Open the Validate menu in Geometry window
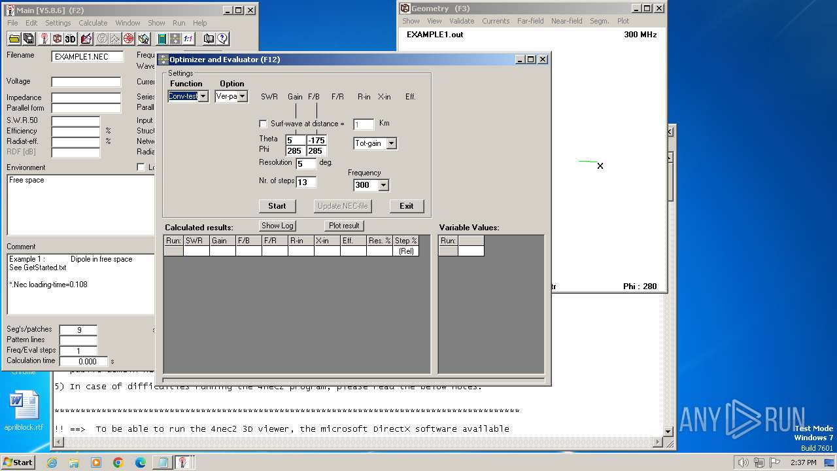This screenshot has height=471, width=837. point(462,21)
